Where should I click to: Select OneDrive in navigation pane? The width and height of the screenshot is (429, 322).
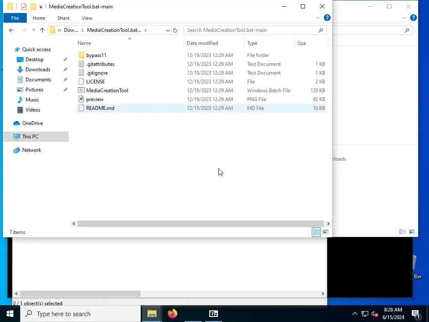click(32, 123)
